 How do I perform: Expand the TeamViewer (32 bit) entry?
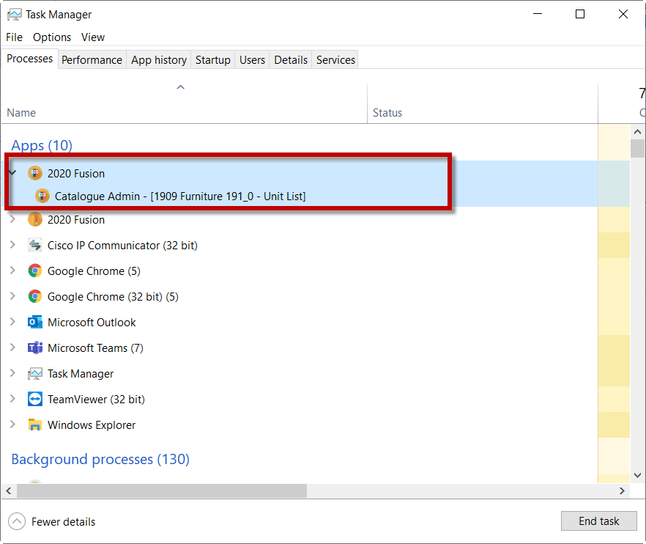click(12, 398)
